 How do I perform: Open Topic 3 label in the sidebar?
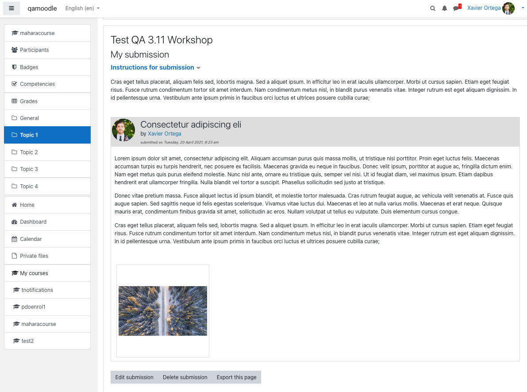[x=29, y=169]
